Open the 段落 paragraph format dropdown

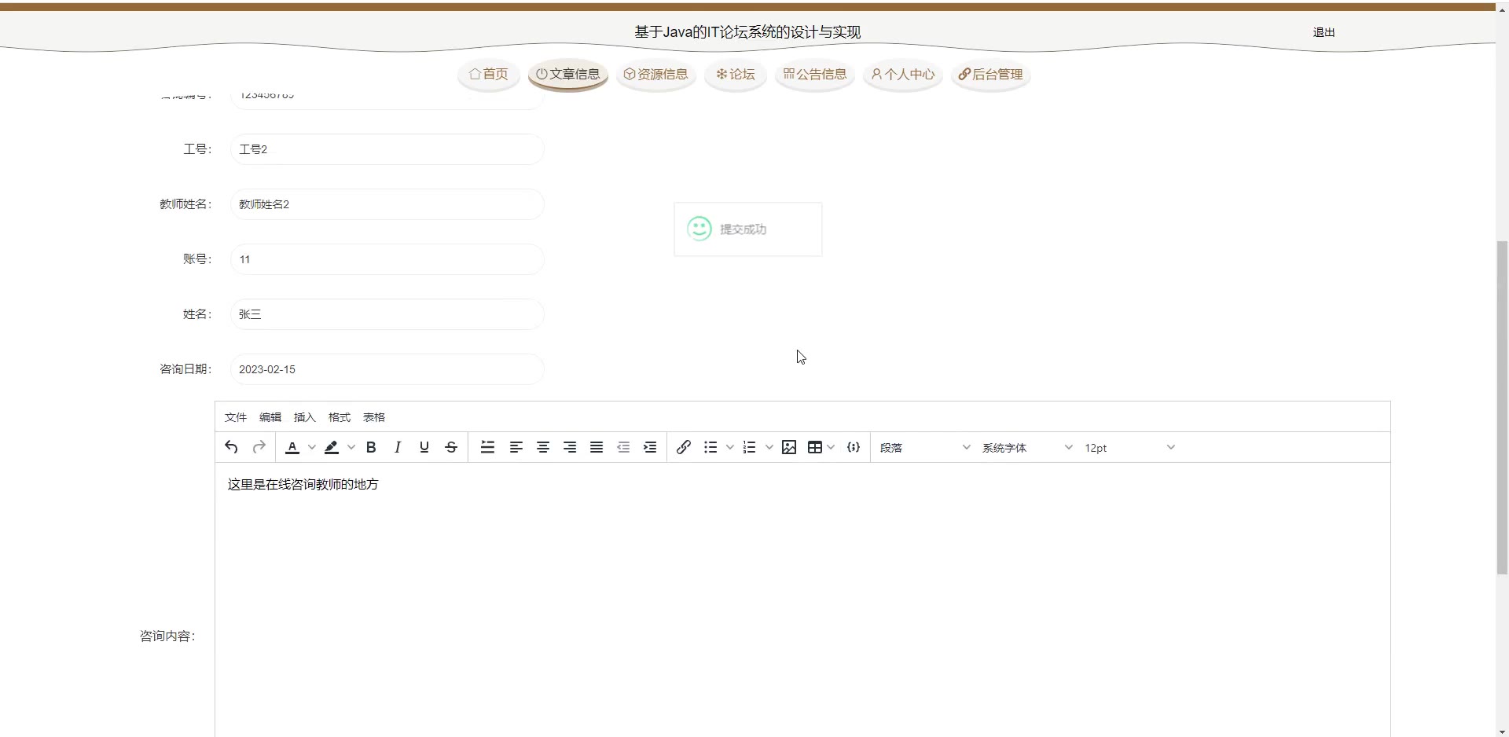click(924, 448)
